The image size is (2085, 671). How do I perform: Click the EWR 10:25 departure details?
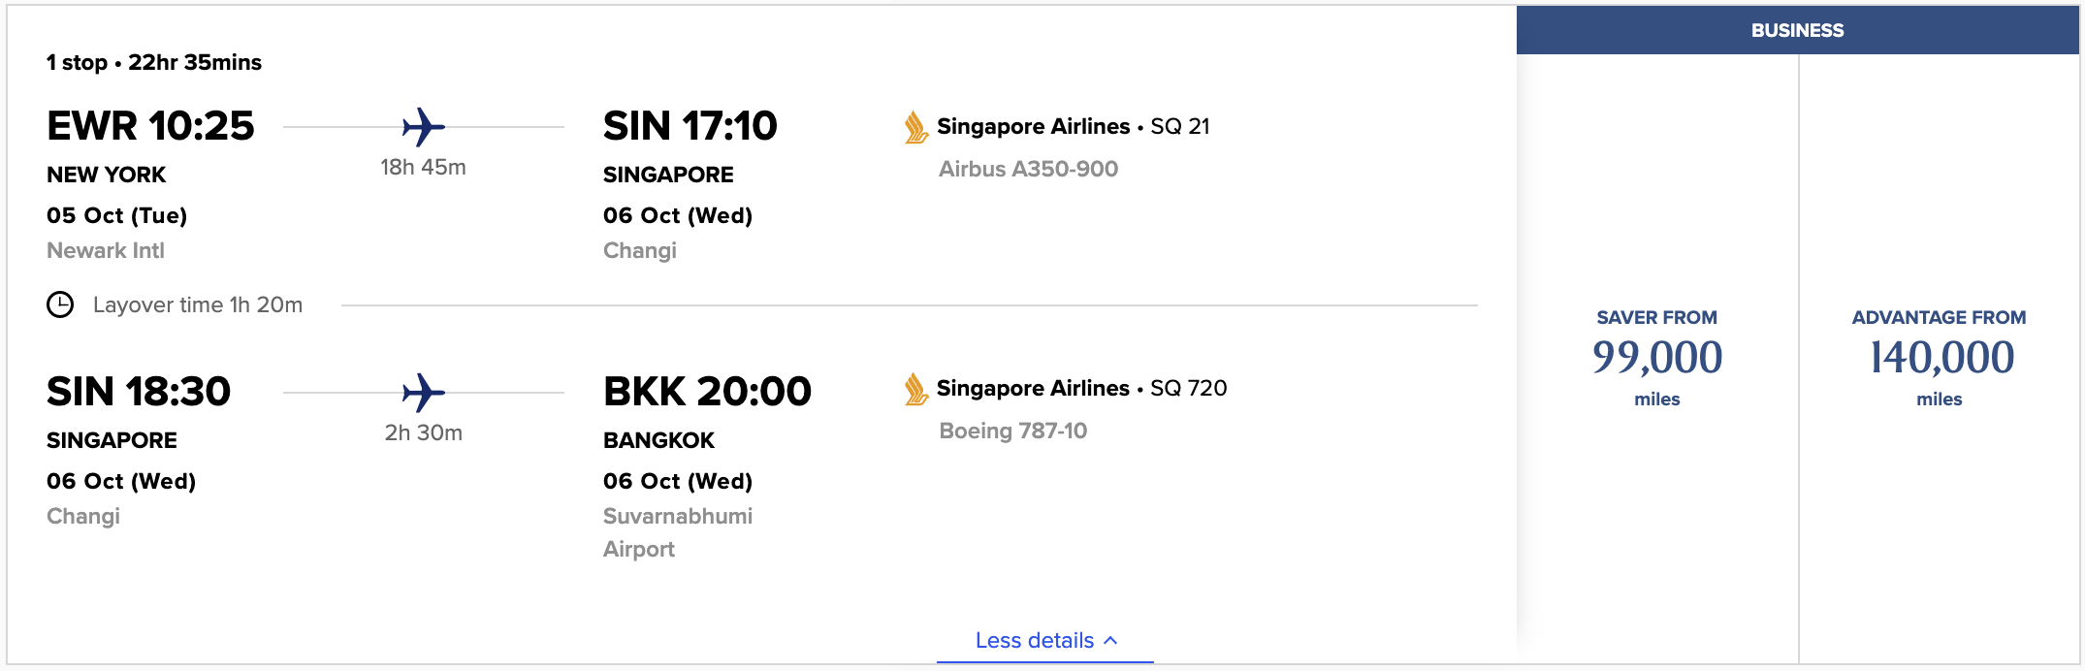click(x=150, y=126)
